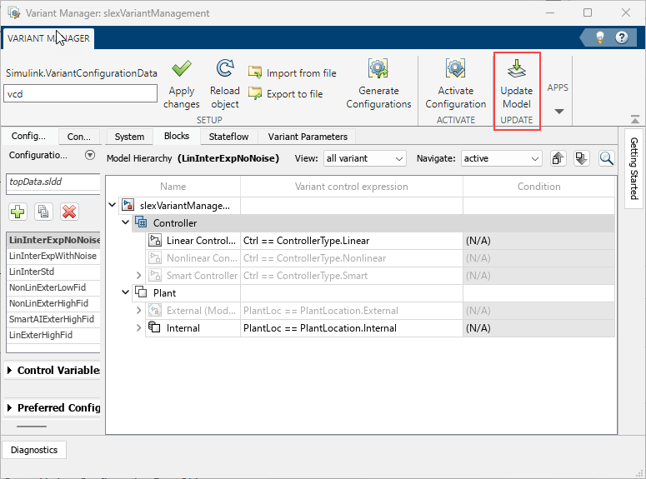
Task: Click the PlantLoc == PlantLocation.Internal expression
Action: click(x=320, y=328)
